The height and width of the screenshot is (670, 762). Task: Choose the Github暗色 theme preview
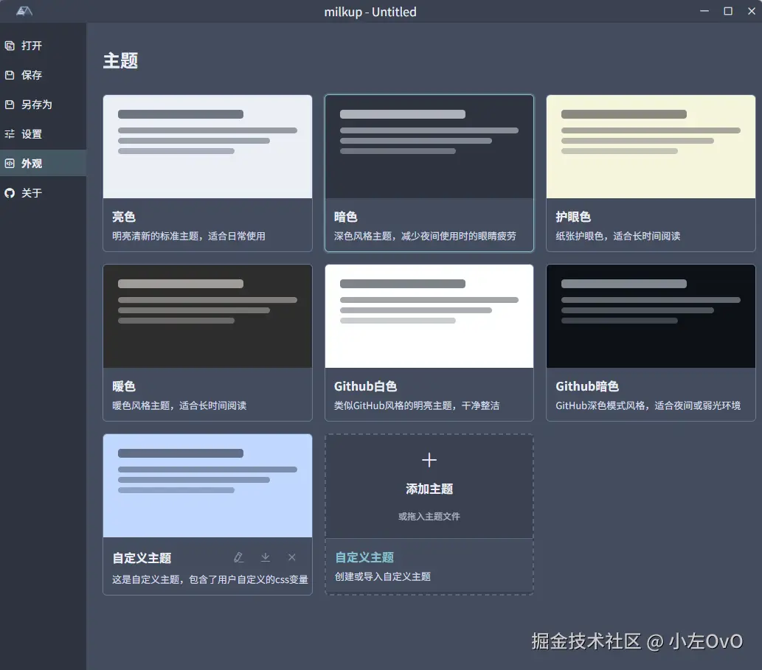click(651, 316)
